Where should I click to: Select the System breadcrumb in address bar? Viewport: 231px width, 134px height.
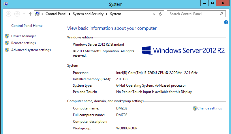[116, 14]
